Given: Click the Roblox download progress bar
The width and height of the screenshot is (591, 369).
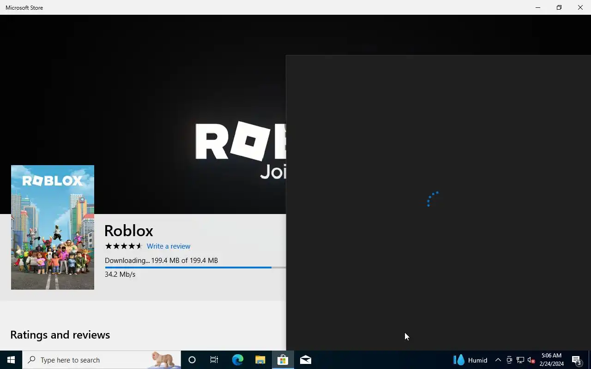Looking at the screenshot, I should [195, 268].
